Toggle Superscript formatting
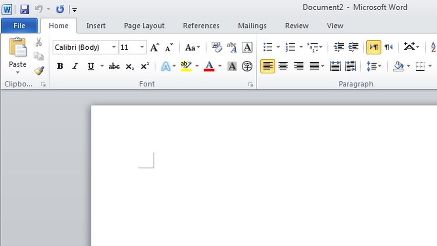This screenshot has height=246, width=437. point(145,66)
